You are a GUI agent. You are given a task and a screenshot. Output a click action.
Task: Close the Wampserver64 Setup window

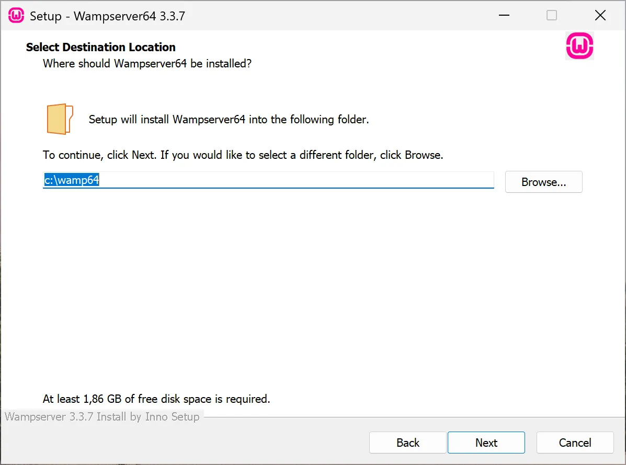[x=600, y=16]
